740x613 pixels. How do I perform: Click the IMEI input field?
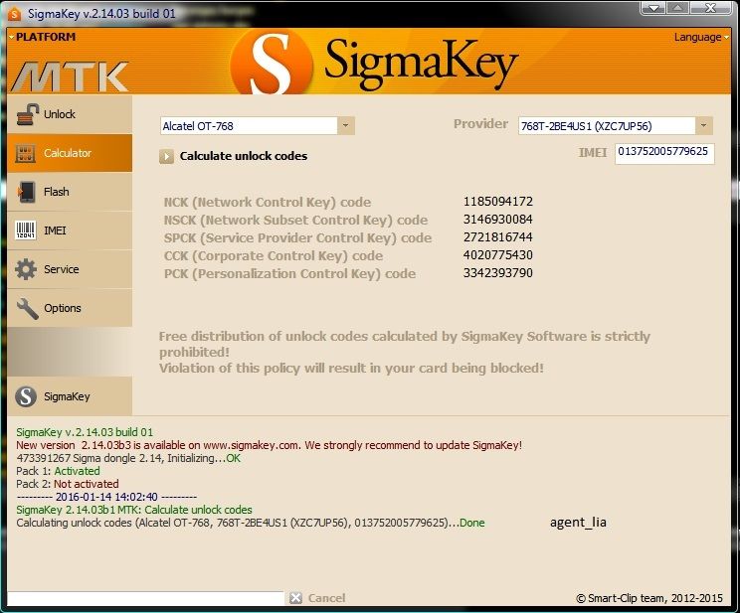point(663,152)
